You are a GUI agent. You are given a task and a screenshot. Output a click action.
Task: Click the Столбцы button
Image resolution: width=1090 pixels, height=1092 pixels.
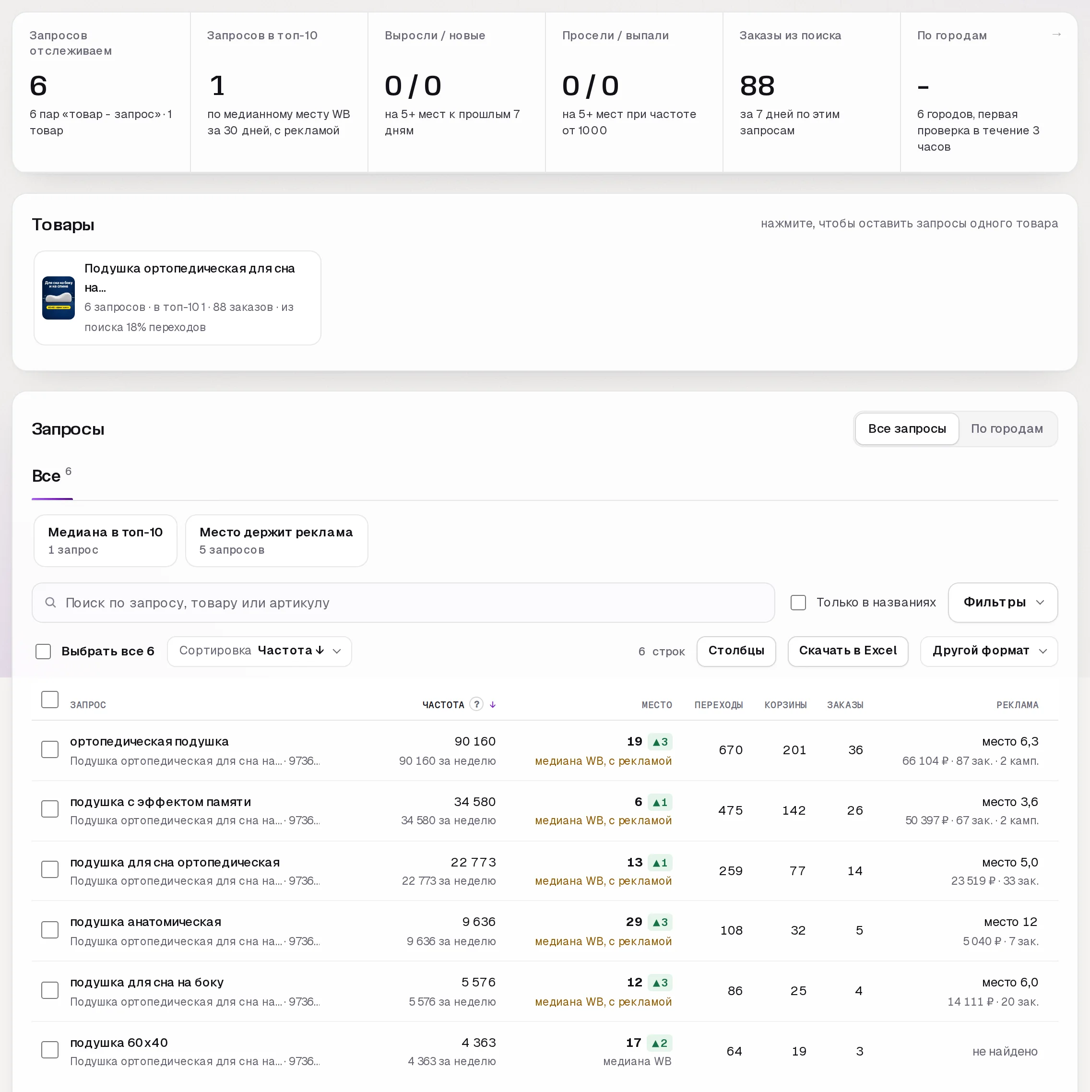736,651
